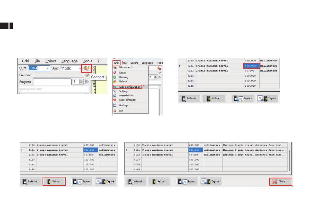The image size is (312, 208).
Task: Click the Filename text field
Action: tap(59, 75)
